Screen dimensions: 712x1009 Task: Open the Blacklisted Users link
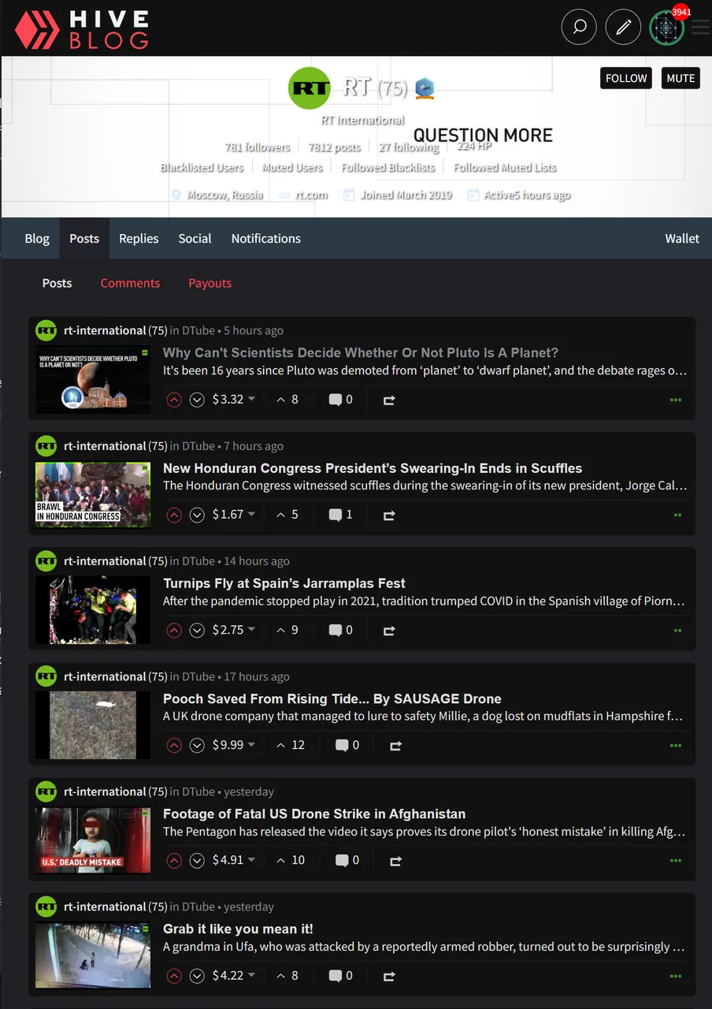pyautogui.click(x=202, y=167)
